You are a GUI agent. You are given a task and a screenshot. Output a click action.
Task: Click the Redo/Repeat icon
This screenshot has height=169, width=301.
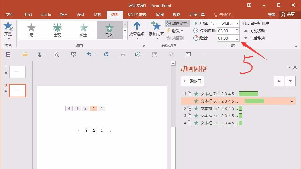click(x=106, y=54)
